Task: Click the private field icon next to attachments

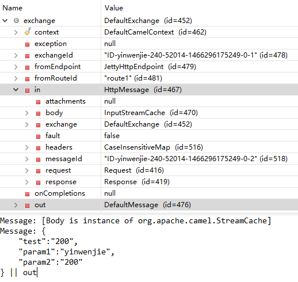Action: point(39,102)
